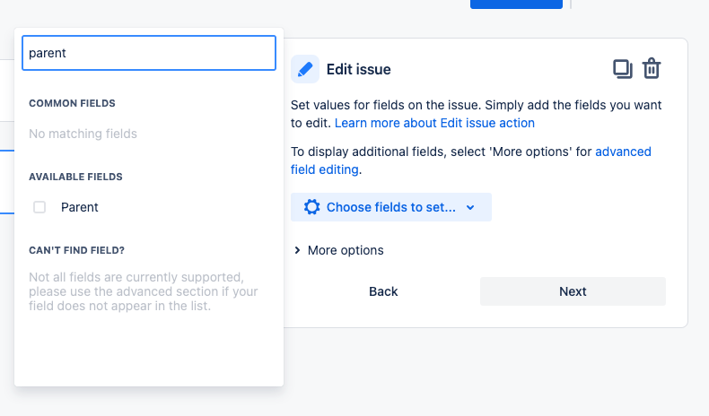Click the More options text

346,250
